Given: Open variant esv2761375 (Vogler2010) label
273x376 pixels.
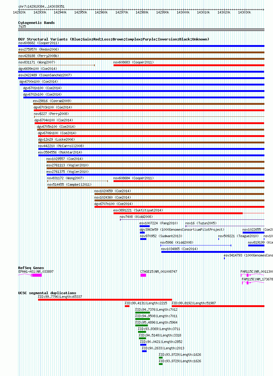Looking at the screenshot, I should pos(68,172).
